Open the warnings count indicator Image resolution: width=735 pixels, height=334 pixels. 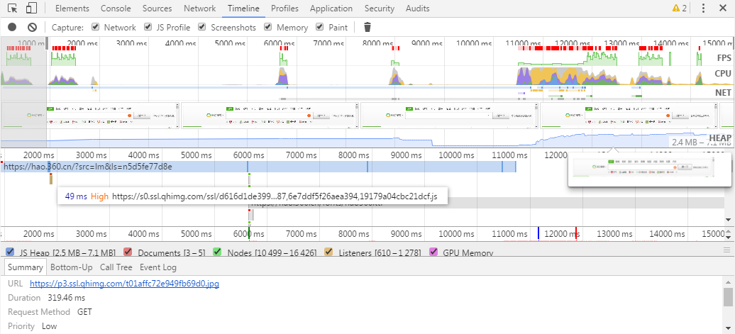point(679,9)
